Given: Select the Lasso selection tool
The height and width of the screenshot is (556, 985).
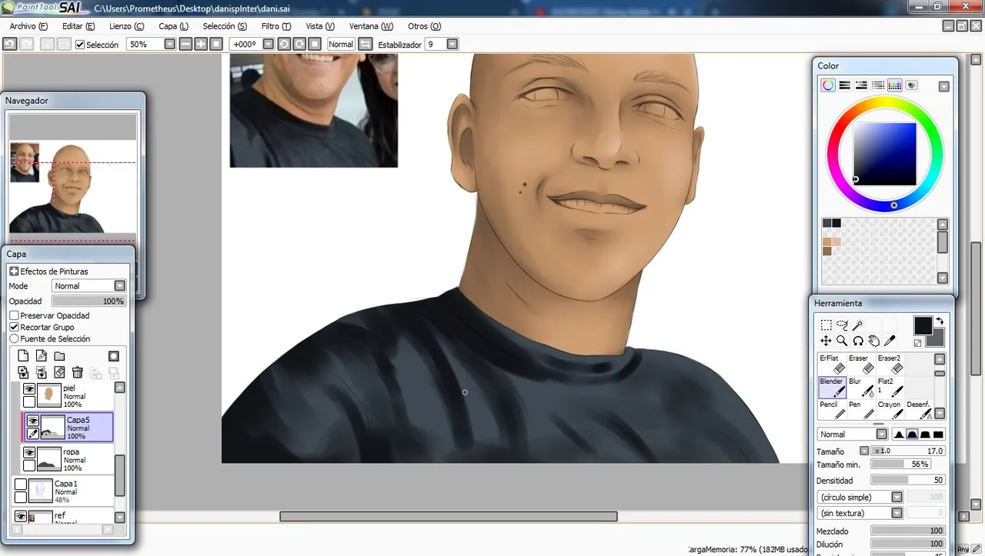Looking at the screenshot, I should coord(842,325).
